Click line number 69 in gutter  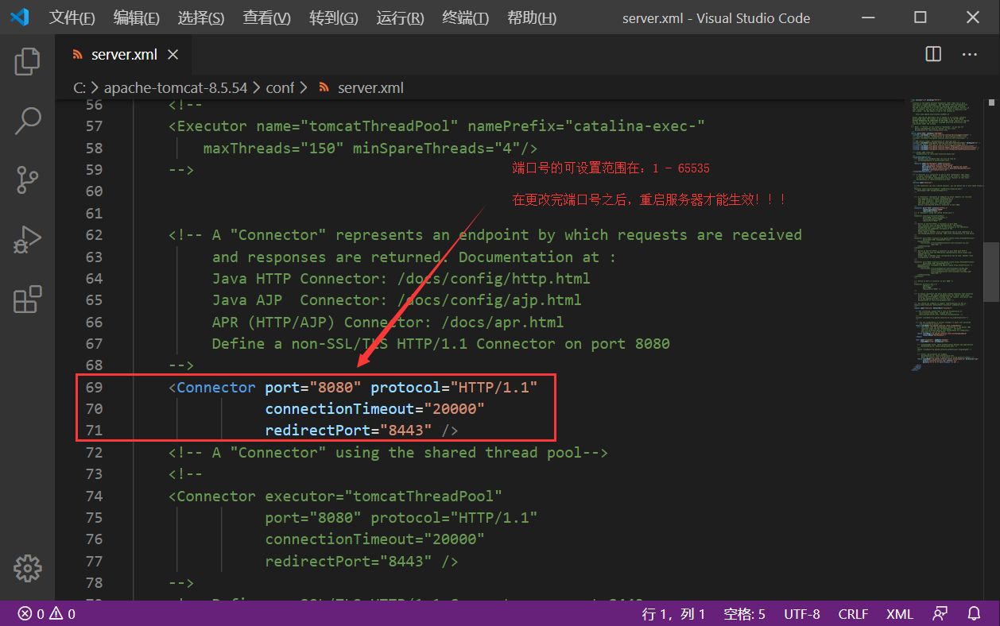click(94, 387)
